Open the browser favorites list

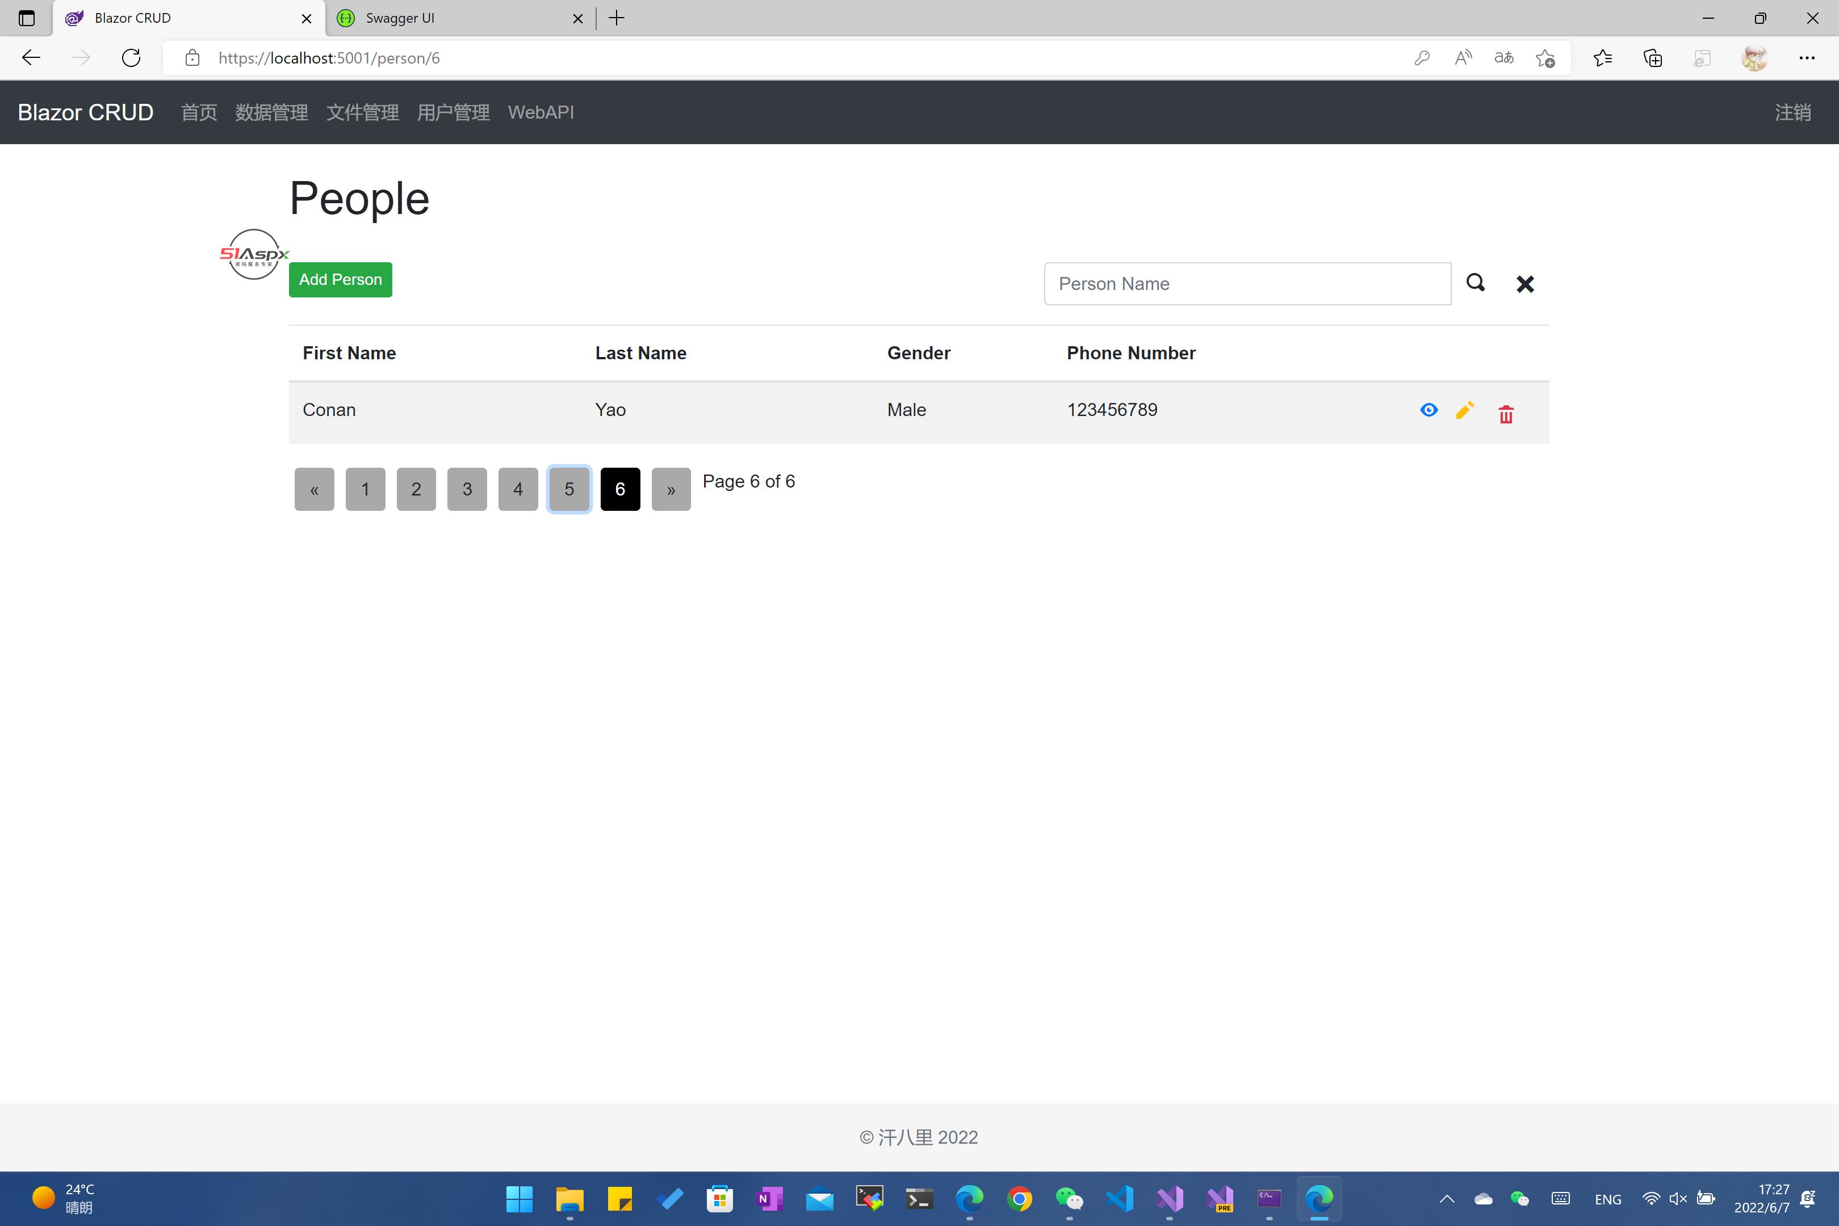1602,58
